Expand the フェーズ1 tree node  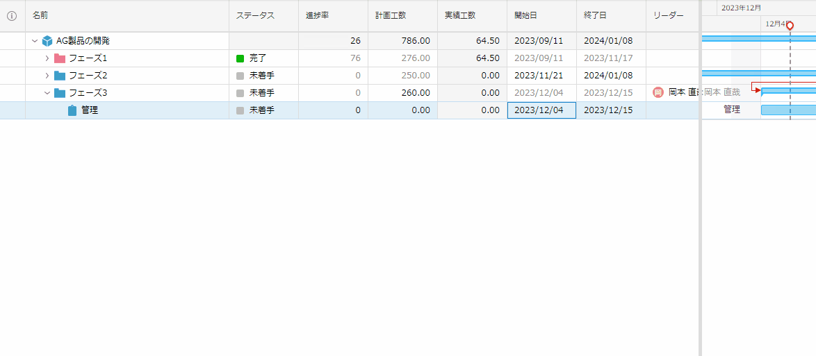[x=47, y=58]
